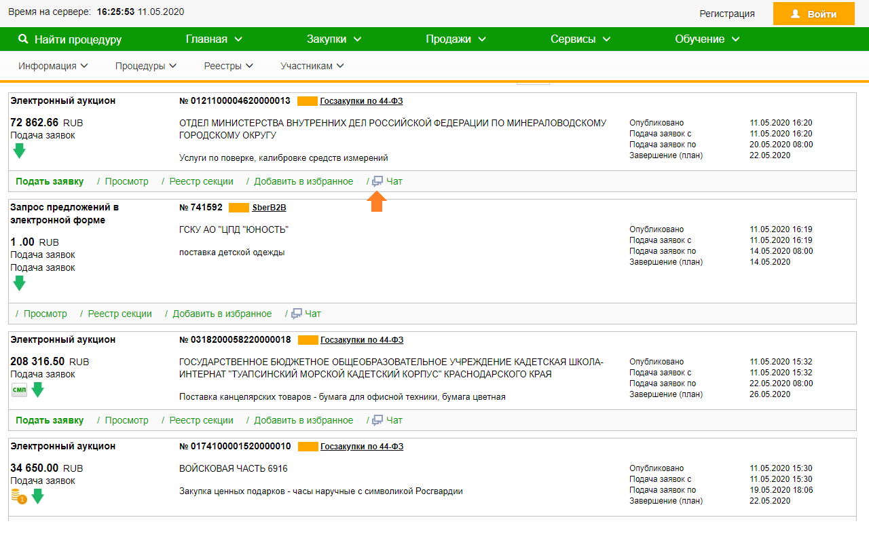Click orange label before SberB2B
The height and width of the screenshot is (543, 869).
pos(239,208)
